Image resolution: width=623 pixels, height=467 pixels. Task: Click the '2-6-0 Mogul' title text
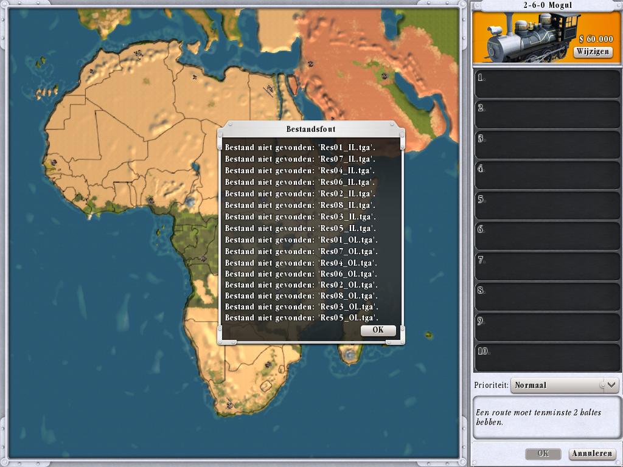(x=548, y=5)
